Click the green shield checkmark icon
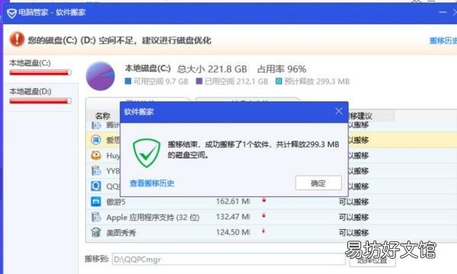This screenshot has height=274, width=457. (x=146, y=153)
